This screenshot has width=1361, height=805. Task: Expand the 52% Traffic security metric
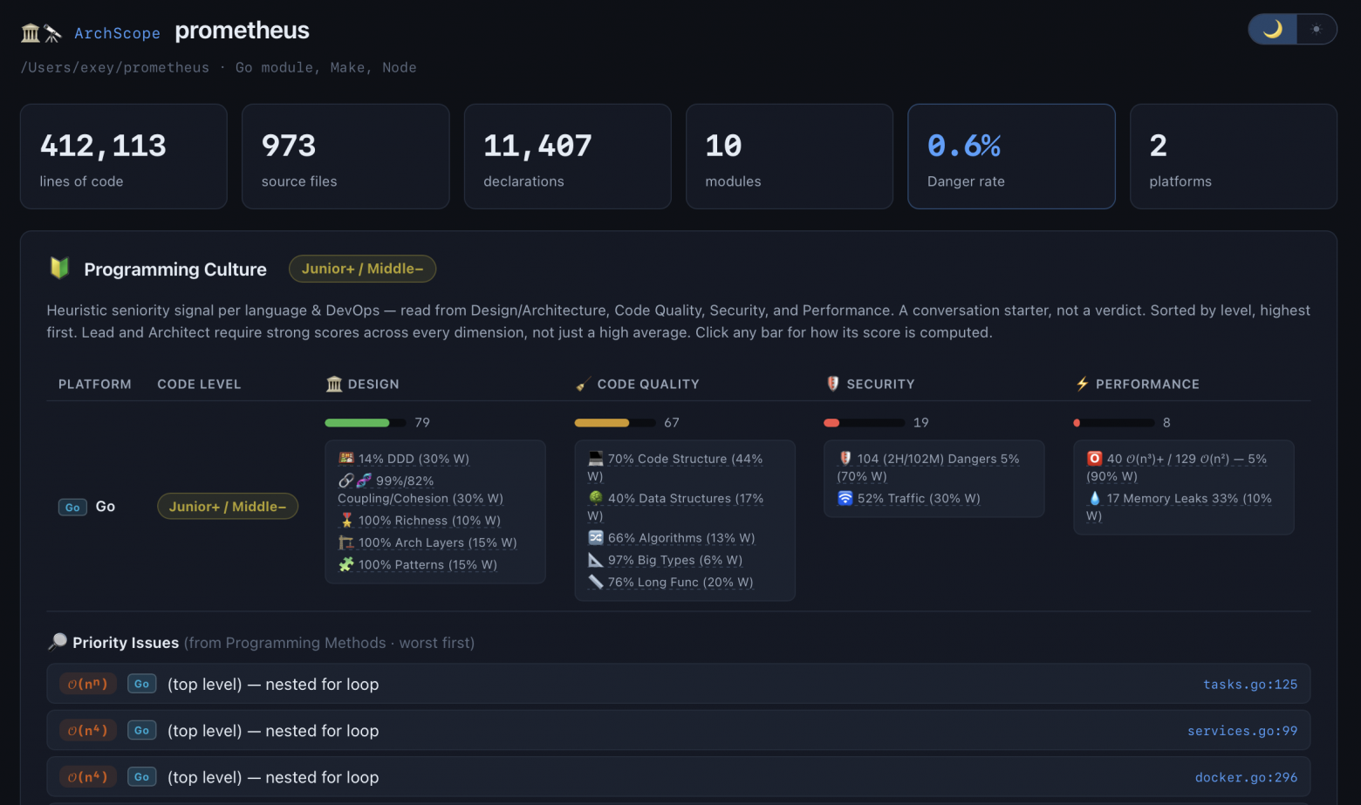point(909,499)
